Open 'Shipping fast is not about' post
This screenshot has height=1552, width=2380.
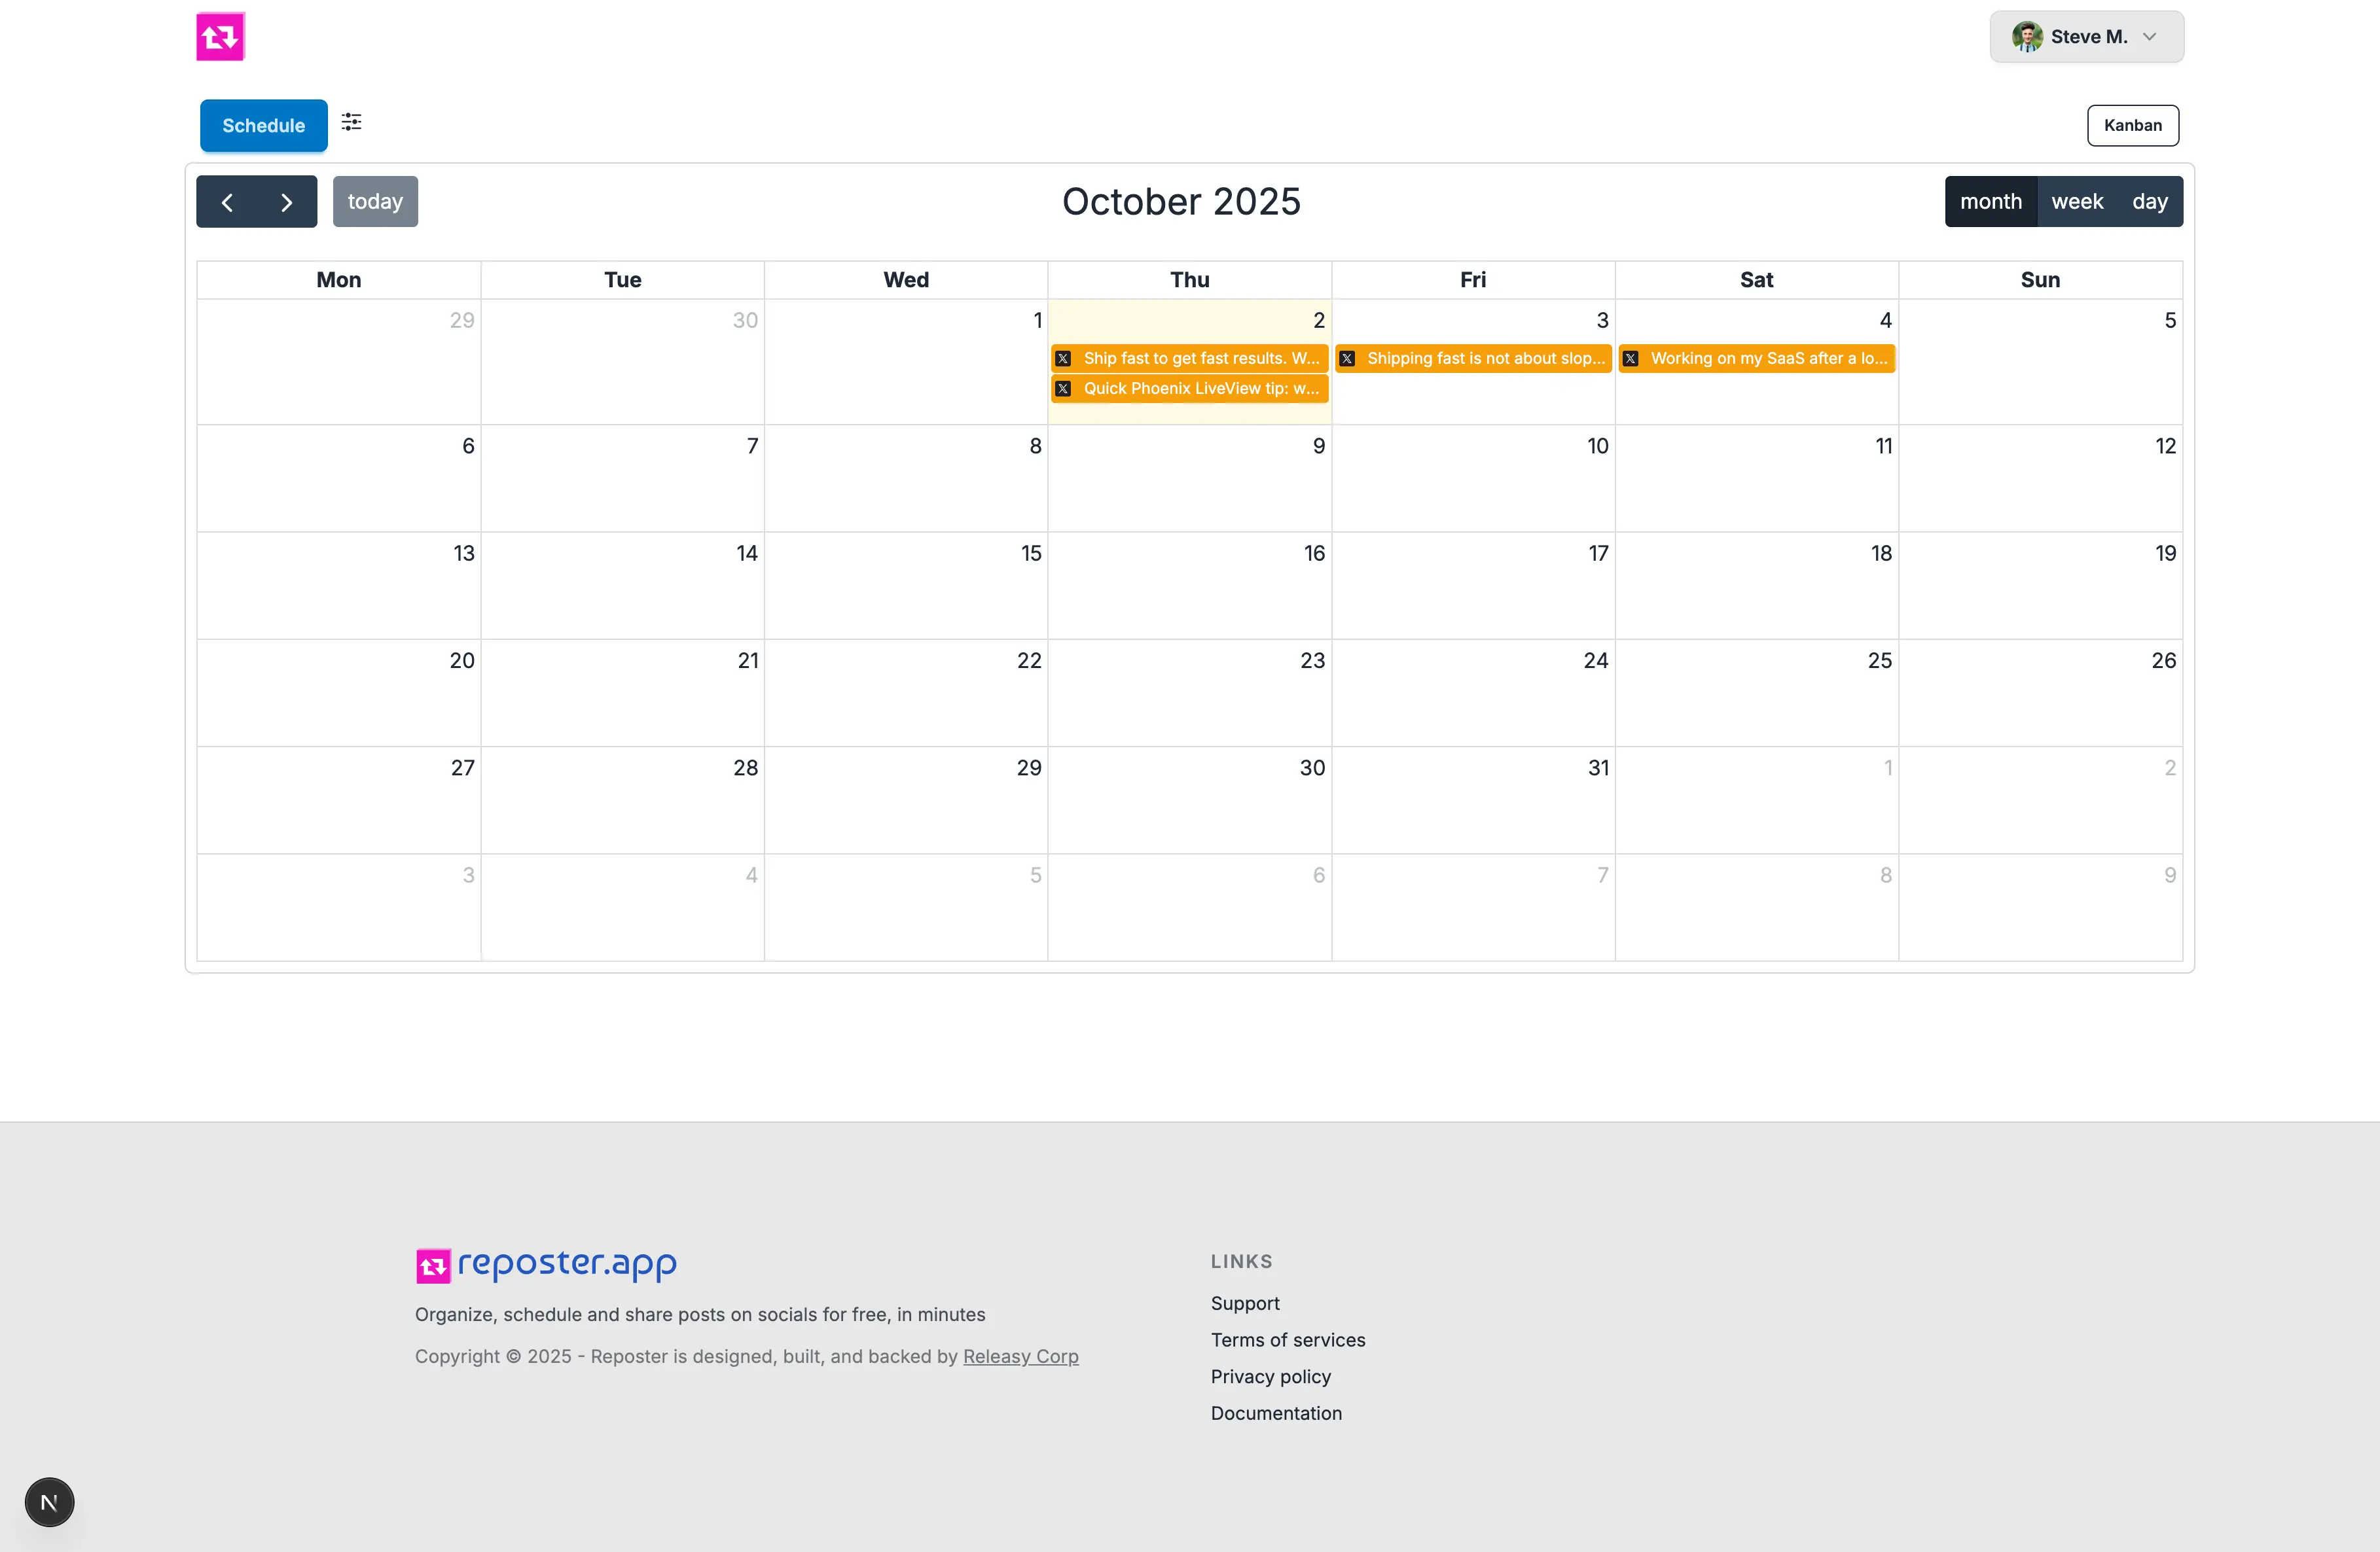point(1484,359)
